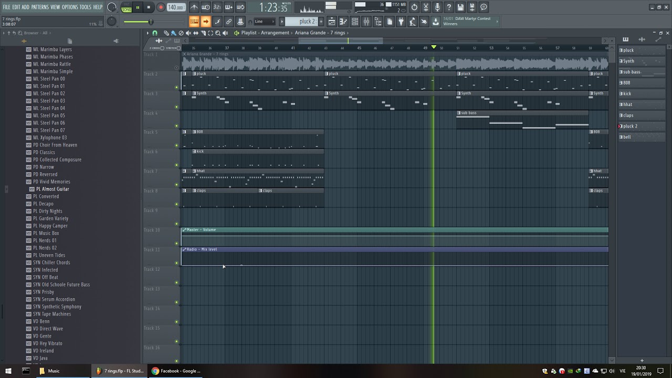Stop playback with the stop button
The image size is (672, 378).
pos(149,7)
